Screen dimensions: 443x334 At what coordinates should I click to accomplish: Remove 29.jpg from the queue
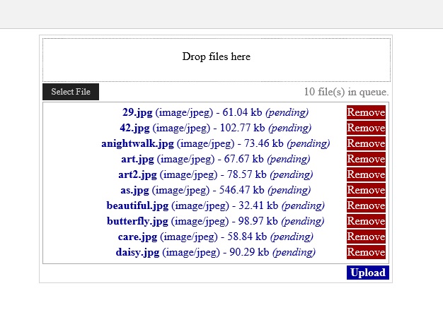click(366, 112)
